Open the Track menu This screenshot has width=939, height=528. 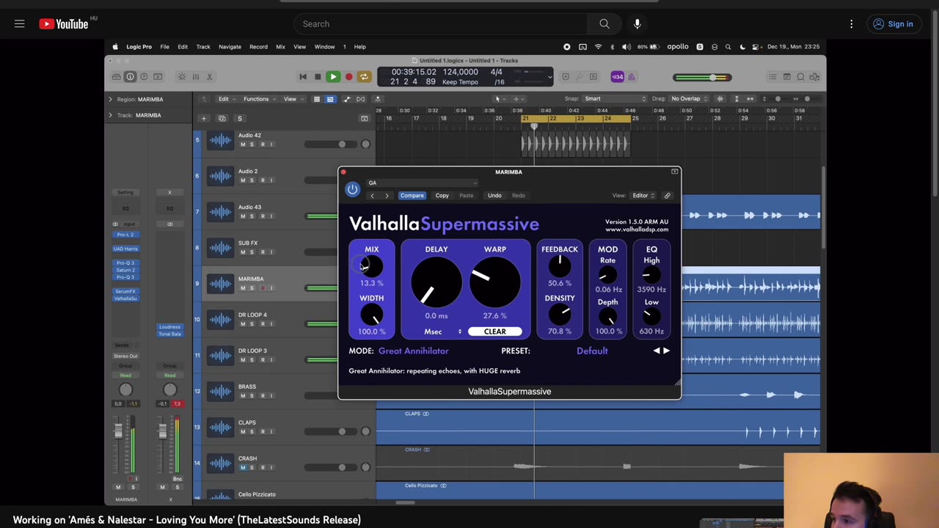203,47
